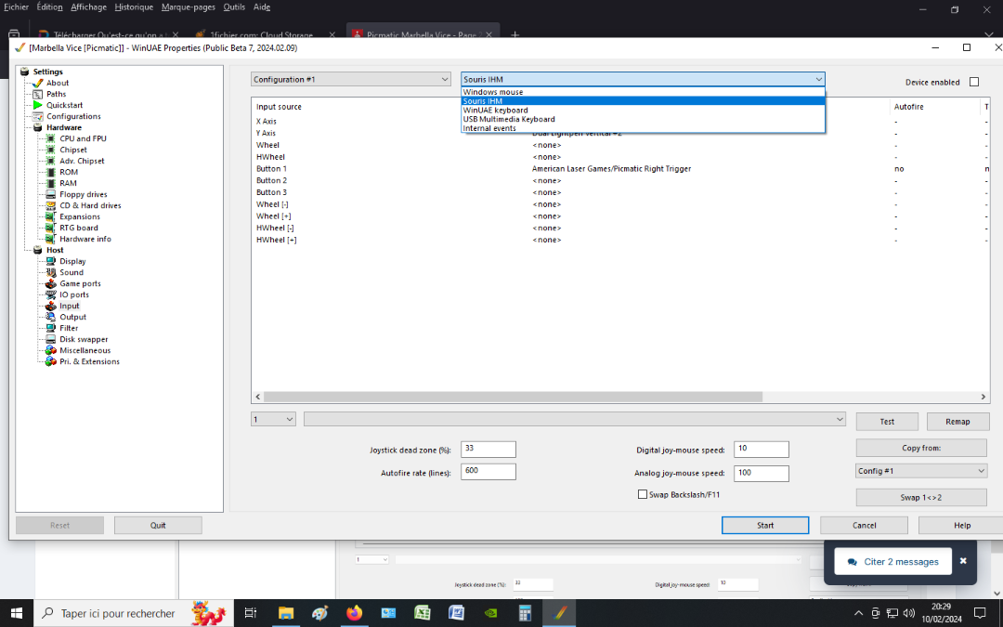Screen dimensions: 1003x627
Task: Click the Floppy drives icon
Action: point(51,194)
